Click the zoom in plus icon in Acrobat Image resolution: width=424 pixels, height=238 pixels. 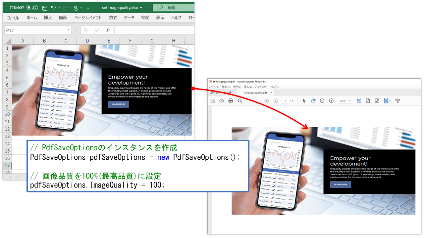tap(331, 101)
